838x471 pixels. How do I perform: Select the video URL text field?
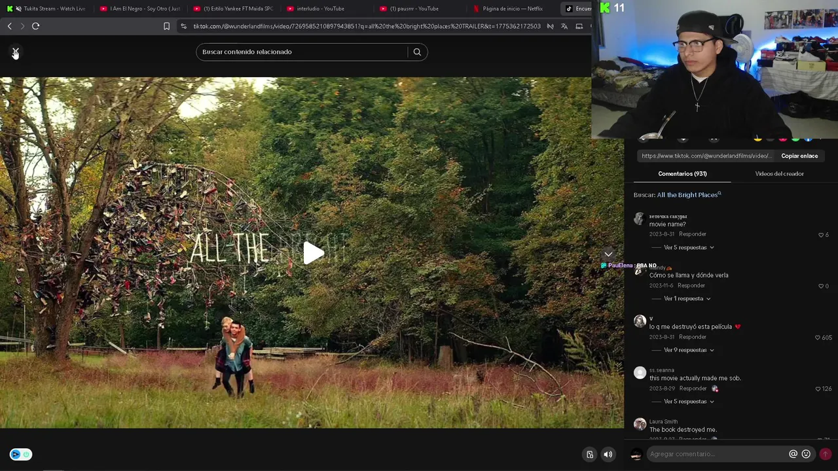coord(707,156)
